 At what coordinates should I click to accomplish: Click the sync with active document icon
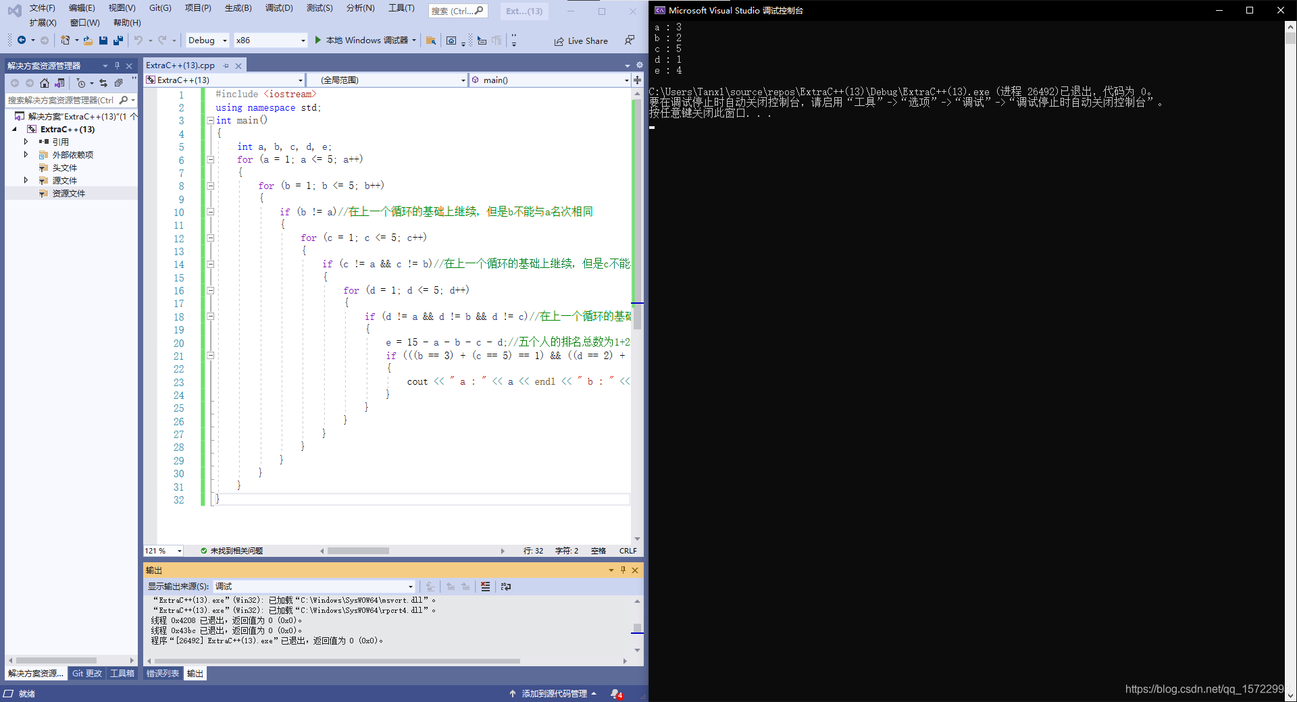pyautogui.click(x=103, y=83)
